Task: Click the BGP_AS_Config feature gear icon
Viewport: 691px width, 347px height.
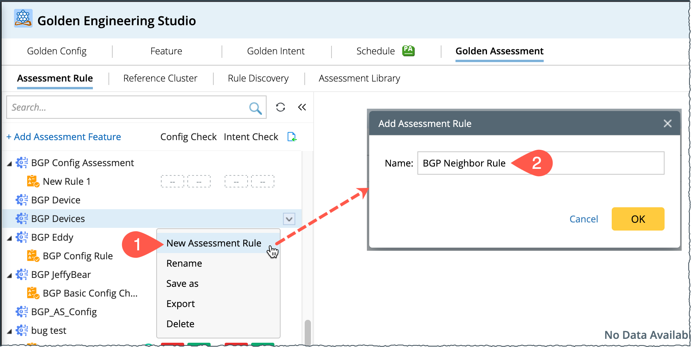Action: [x=22, y=312]
